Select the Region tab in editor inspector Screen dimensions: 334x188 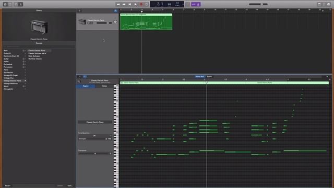pos(86,86)
